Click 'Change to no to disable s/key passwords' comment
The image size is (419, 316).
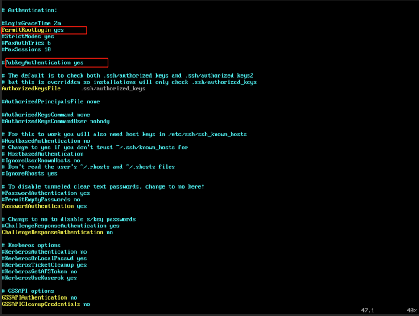[69, 219]
